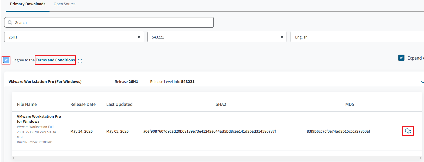
Task: Switch to the Primary Downloads tab
Action: point(28,4)
